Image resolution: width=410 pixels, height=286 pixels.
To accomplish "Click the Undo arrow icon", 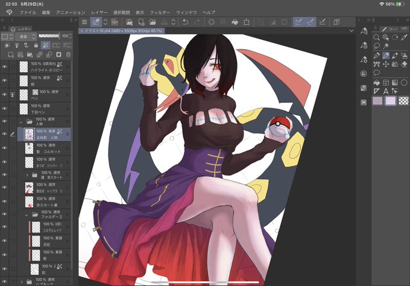I will [x=185, y=22].
